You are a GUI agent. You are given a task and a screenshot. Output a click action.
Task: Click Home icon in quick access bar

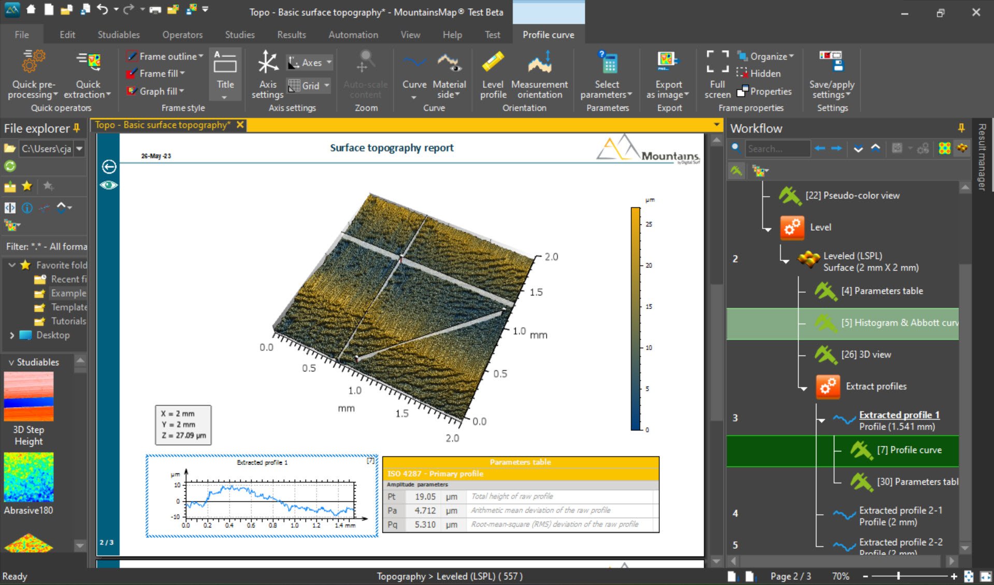pos(31,9)
